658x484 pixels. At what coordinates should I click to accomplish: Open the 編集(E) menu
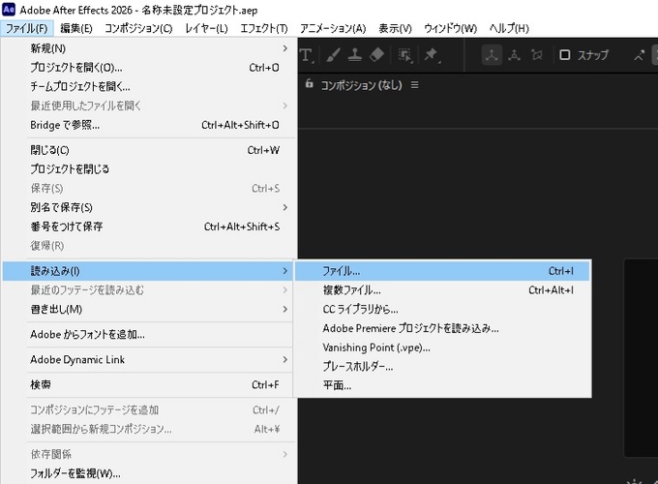tap(75, 28)
